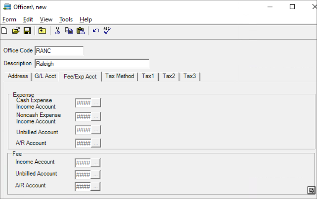This screenshot has width=317, height=199.
Task: Click the Copy icon in toolbar
Action: point(69,31)
